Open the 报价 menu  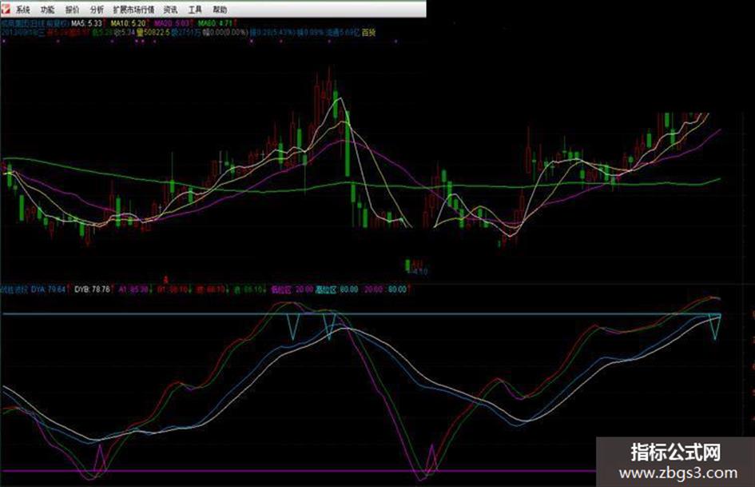72,10
